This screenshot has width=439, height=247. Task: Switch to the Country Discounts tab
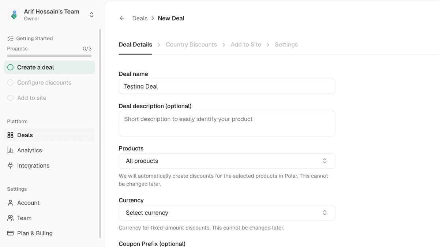point(191,44)
